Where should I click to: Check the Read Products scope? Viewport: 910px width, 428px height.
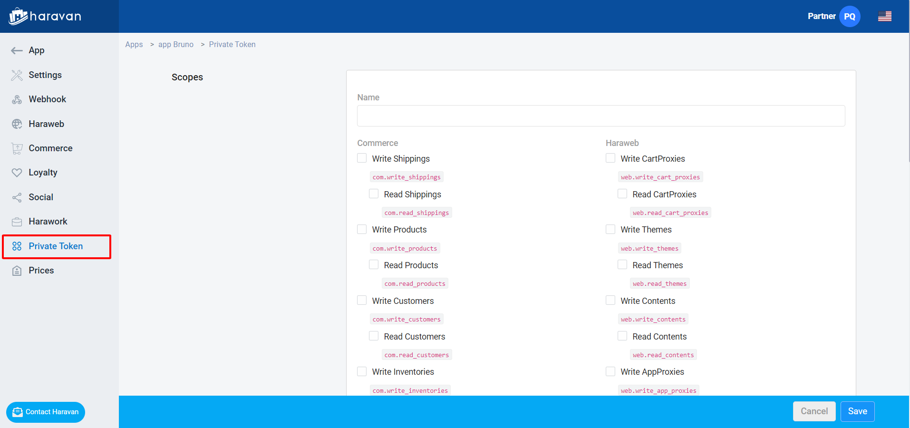[x=374, y=265]
